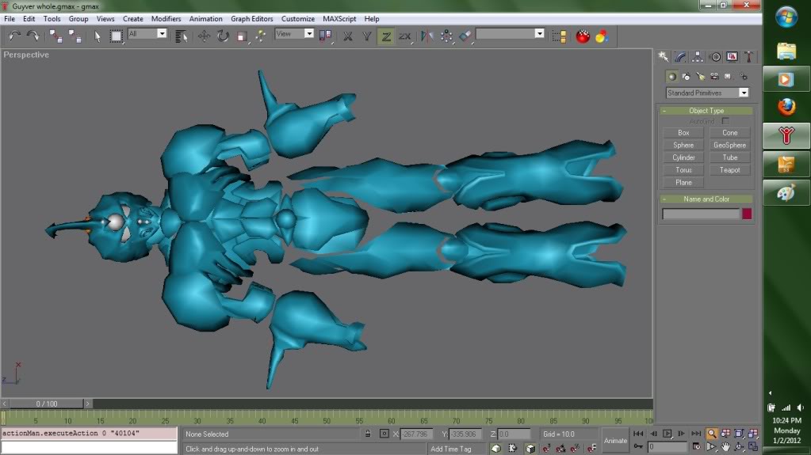Click the Plane primitive button
Viewport: 811px width, 455px height.
(x=683, y=182)
